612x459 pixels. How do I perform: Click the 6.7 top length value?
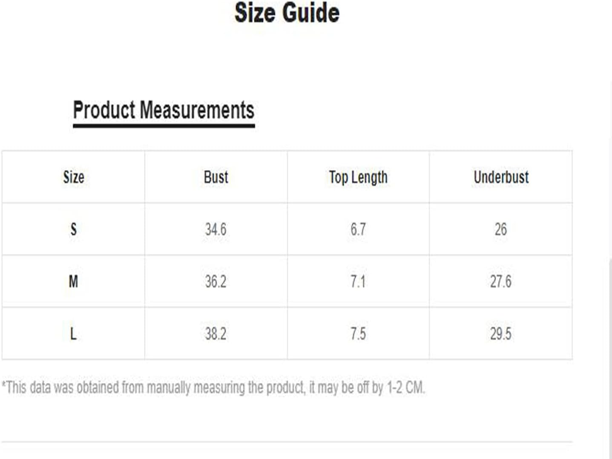(x=358, y=229)
